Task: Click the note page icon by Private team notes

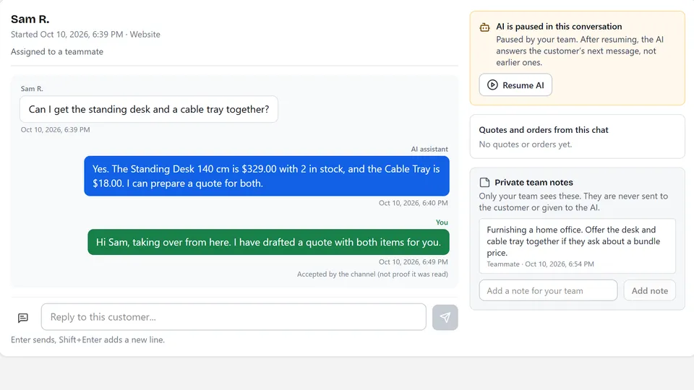Action: [x=484, y=182]
